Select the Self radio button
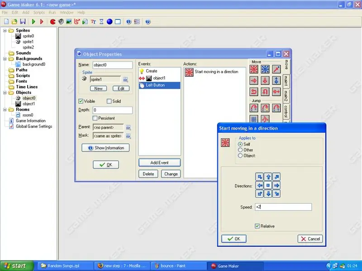 pos(240,144)
